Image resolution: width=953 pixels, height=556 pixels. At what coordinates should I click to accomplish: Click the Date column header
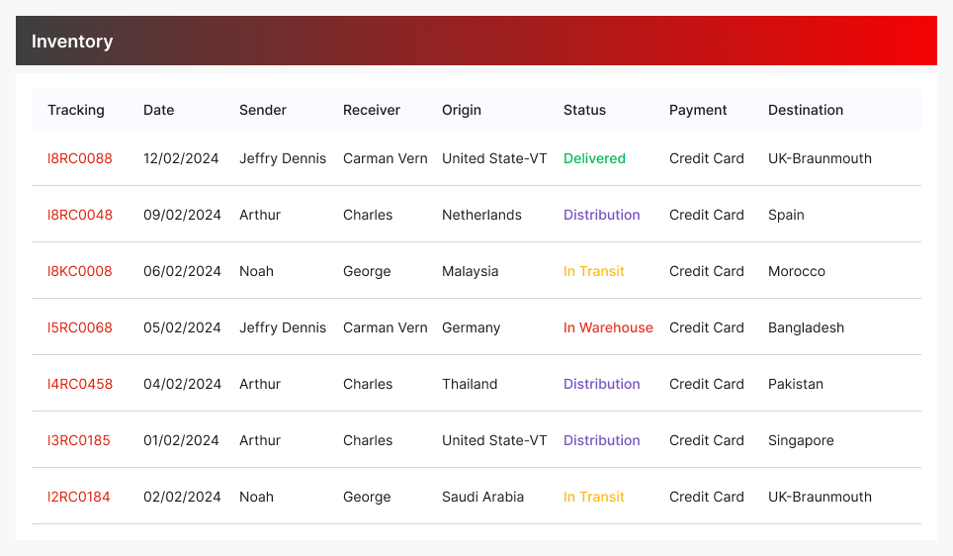pyautogui.click(x=158, y=110)
